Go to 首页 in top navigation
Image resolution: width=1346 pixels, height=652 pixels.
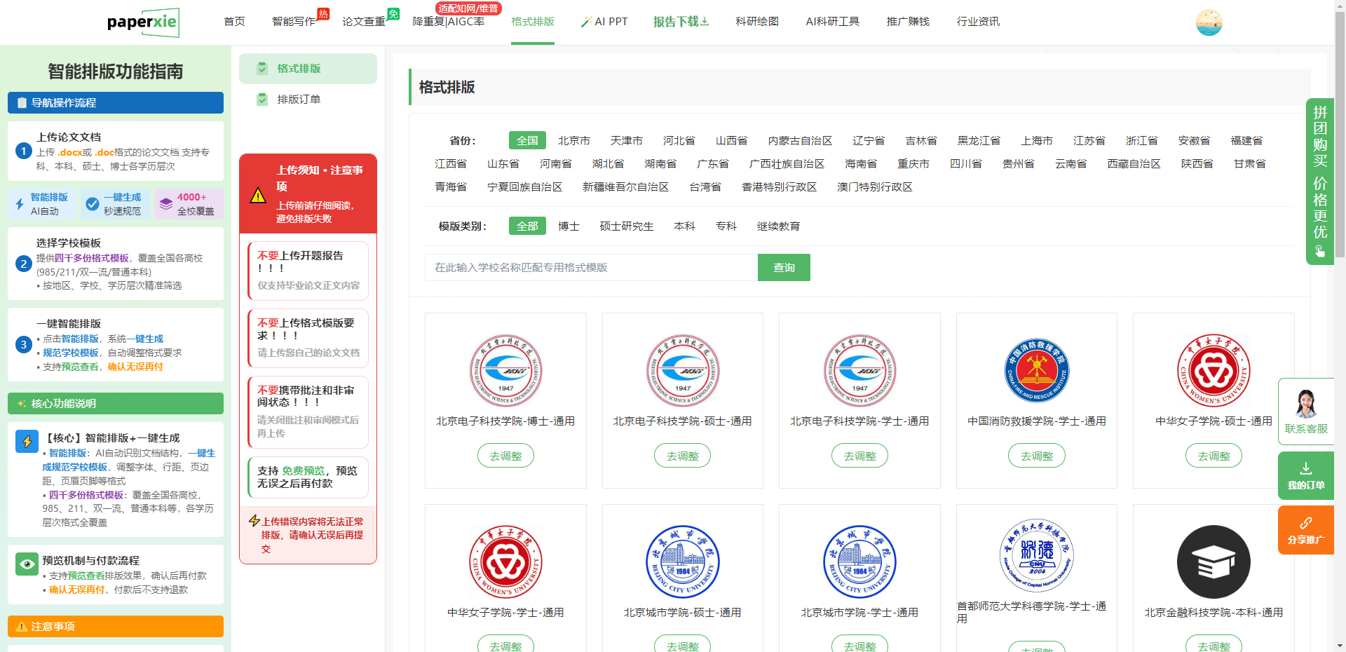234,22
